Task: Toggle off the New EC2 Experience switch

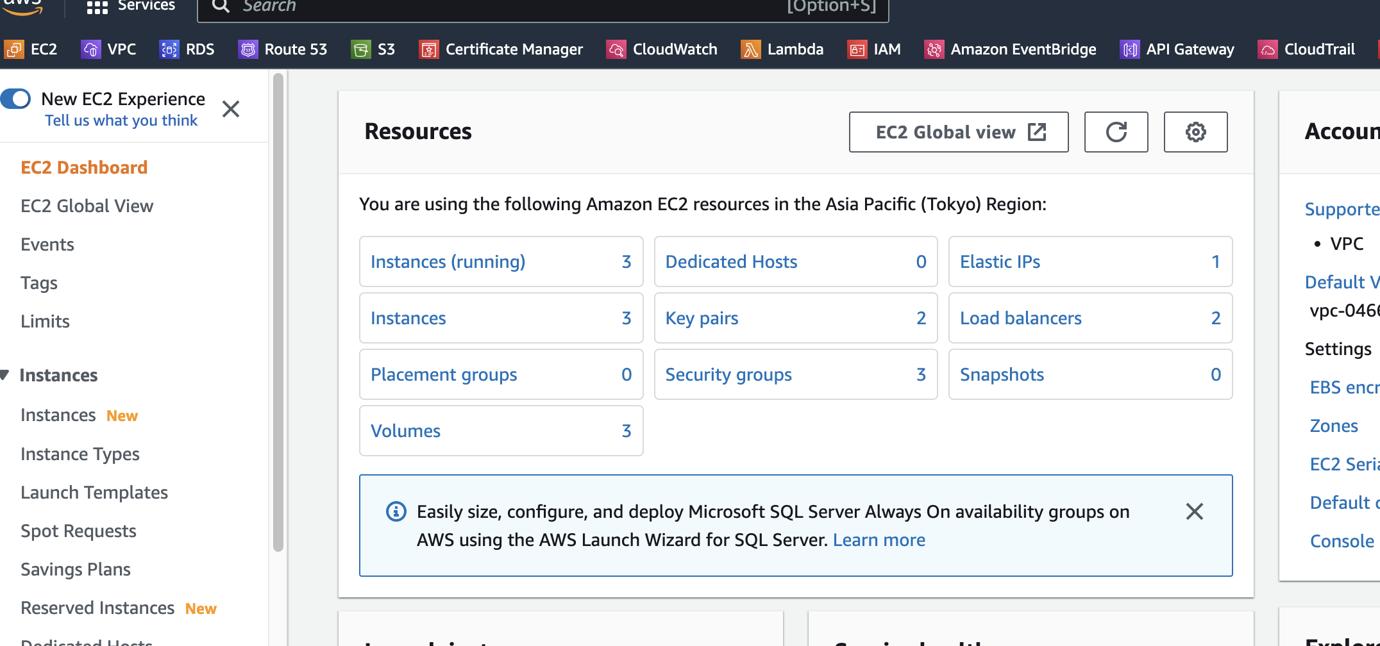Action: [x=16, y=99]
